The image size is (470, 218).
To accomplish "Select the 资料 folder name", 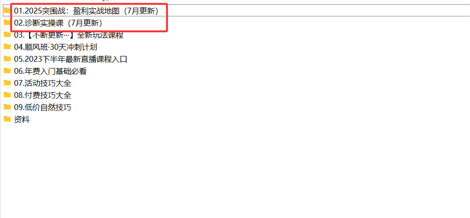I will coord(22,120).
